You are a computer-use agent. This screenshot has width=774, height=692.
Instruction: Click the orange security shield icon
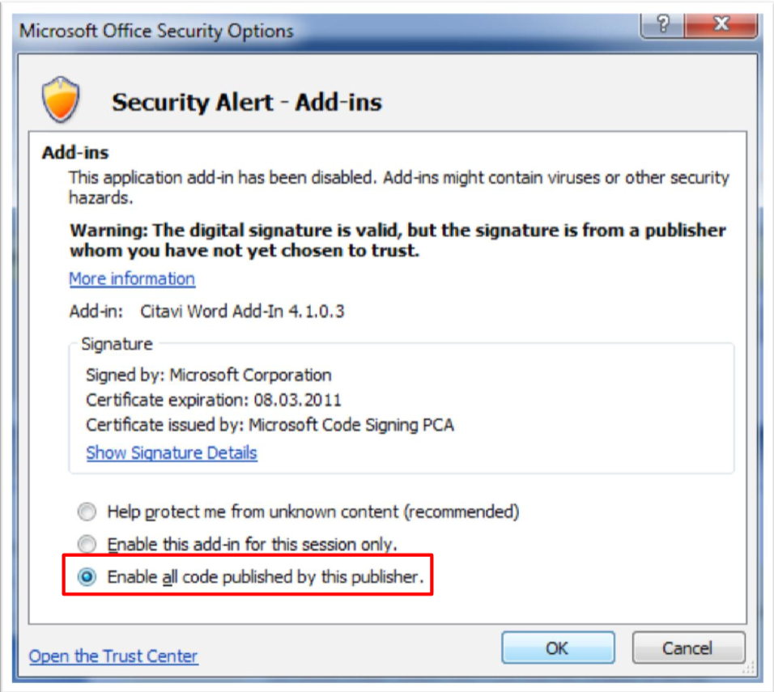click(x=62, y=100)
